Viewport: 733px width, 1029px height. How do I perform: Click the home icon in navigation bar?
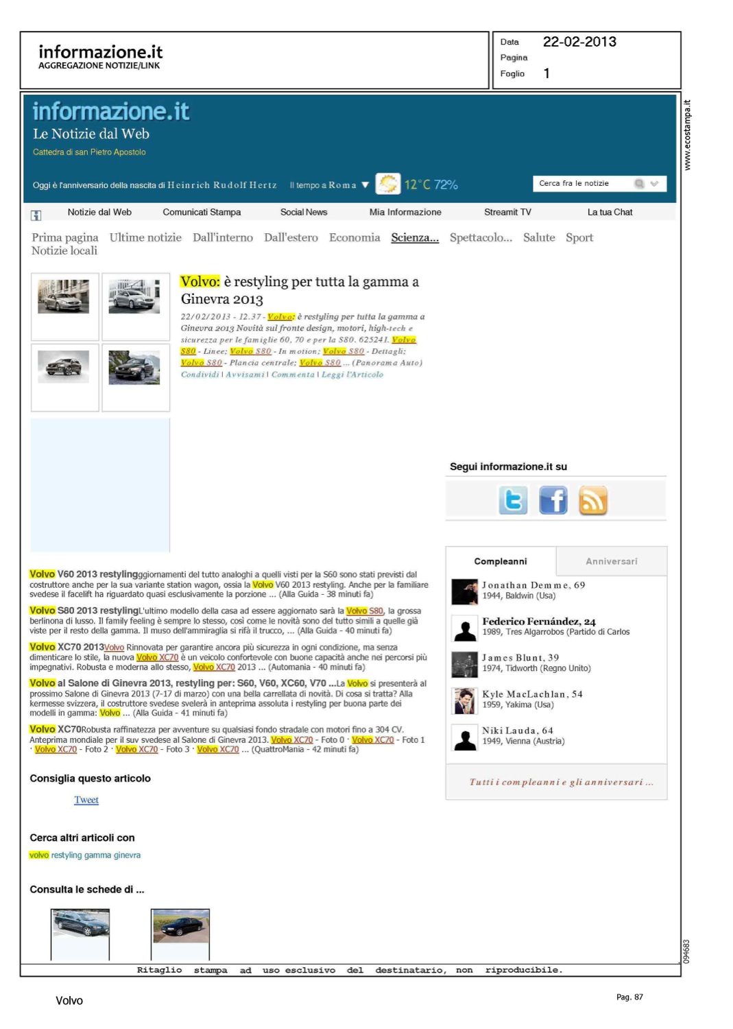[36, 215]
